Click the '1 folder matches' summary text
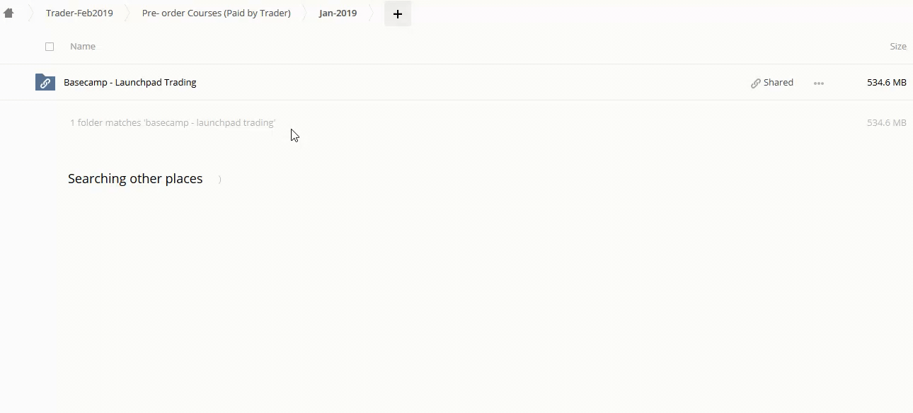913x413 pixels. (x=173, y=122)
